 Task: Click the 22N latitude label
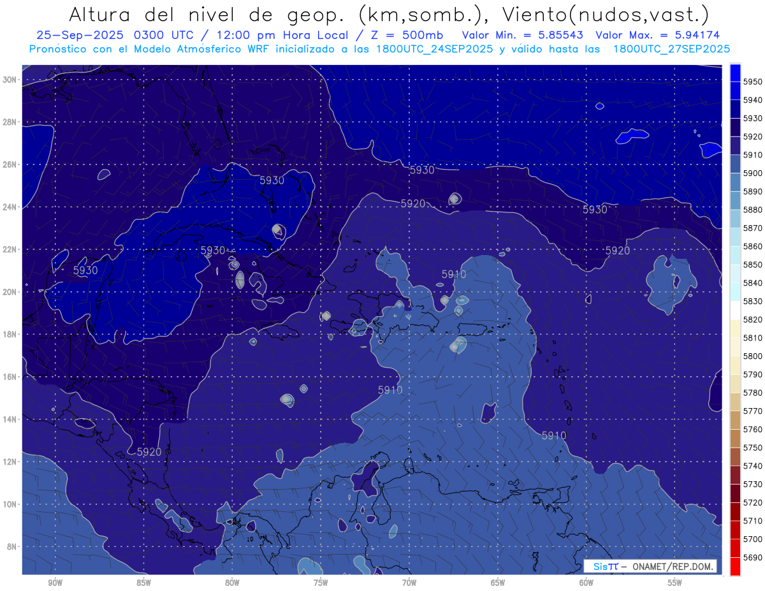pos(9,249)
